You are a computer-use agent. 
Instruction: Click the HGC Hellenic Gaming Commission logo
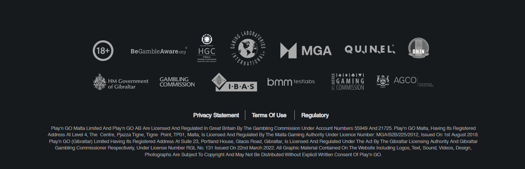click(207, 49)
